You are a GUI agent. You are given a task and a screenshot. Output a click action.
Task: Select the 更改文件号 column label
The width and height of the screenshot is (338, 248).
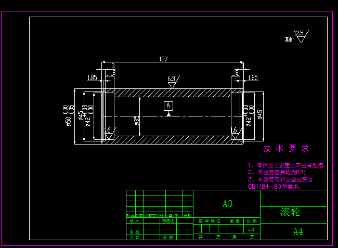pyautogui.click(x=154, y=215)
